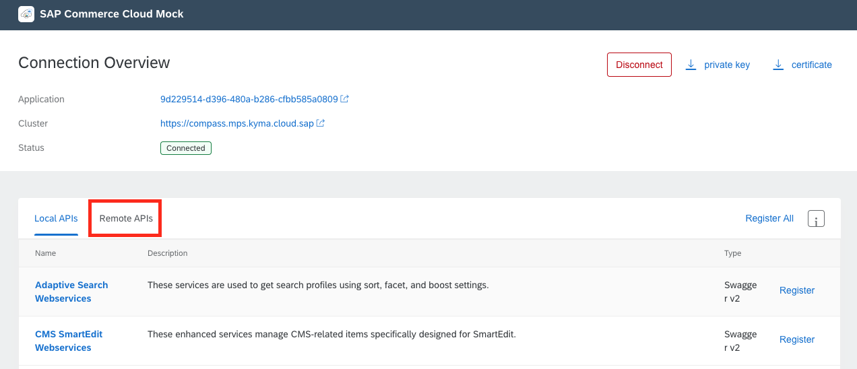The image size is (857, 369).
Task: Switch to the Remote APIs tab
Action: [x=126, y=218]
